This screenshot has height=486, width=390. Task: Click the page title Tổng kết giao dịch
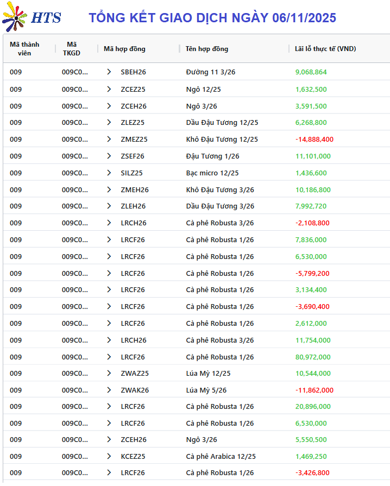(x=212, y=18)
